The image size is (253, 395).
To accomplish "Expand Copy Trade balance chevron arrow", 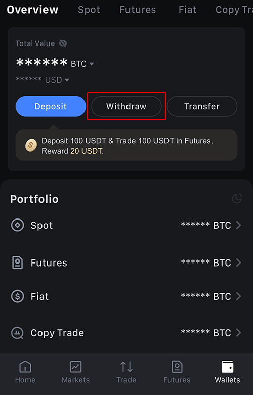I will pos(238,333).
